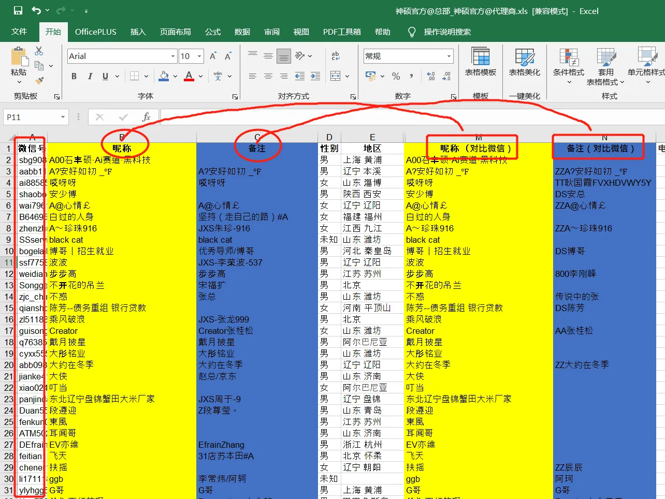Toggle Italic formatting
Image resolution: width=665 pixels, height=499 pixels.
click(90, 76)
